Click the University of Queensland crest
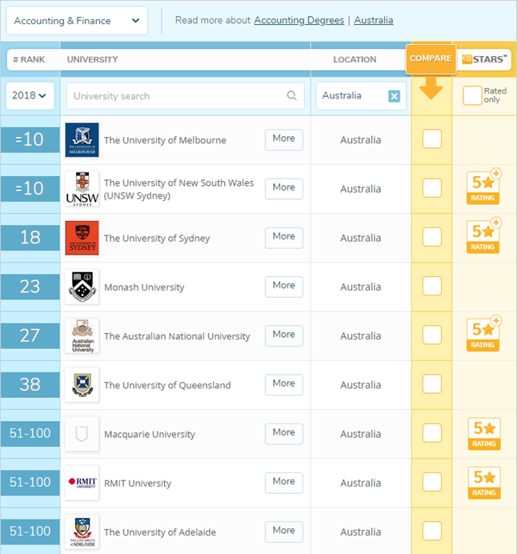The image size is (517, 554). click(82, 385)
